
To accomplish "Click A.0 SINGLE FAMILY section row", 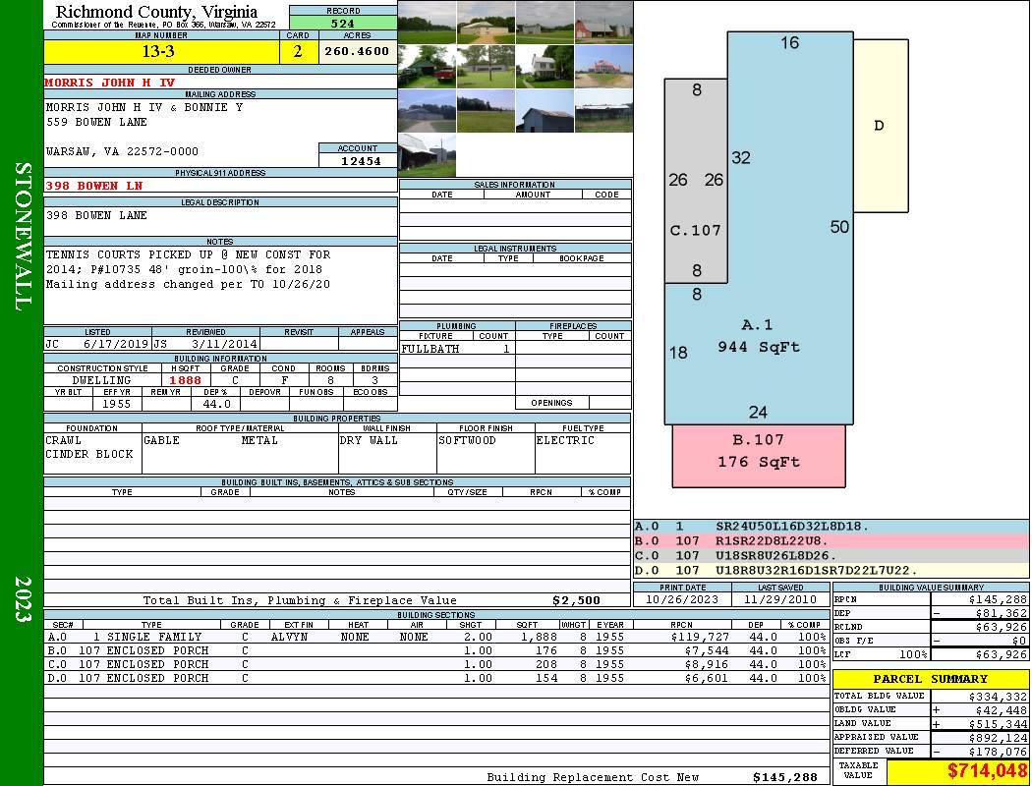I will pyautogui.click(x=436, y=637).
